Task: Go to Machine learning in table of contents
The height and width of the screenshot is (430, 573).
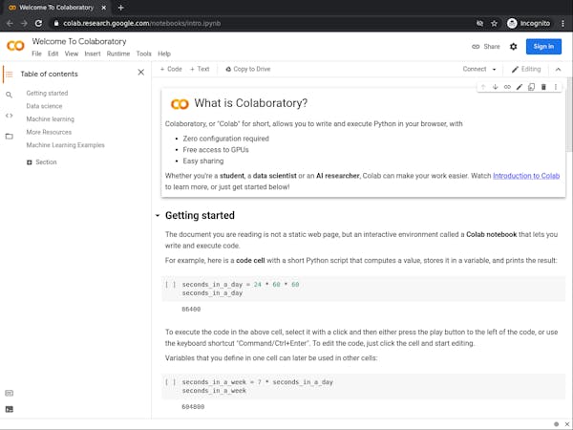Action: click(51, 119)
